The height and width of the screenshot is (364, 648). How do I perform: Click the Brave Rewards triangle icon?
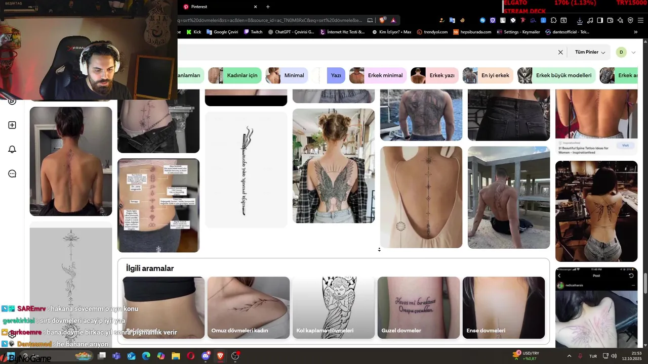pyautogui.click(x=393, y=20)
